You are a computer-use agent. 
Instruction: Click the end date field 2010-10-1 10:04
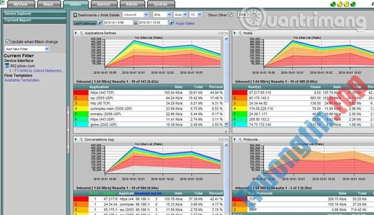click(152, 22)
